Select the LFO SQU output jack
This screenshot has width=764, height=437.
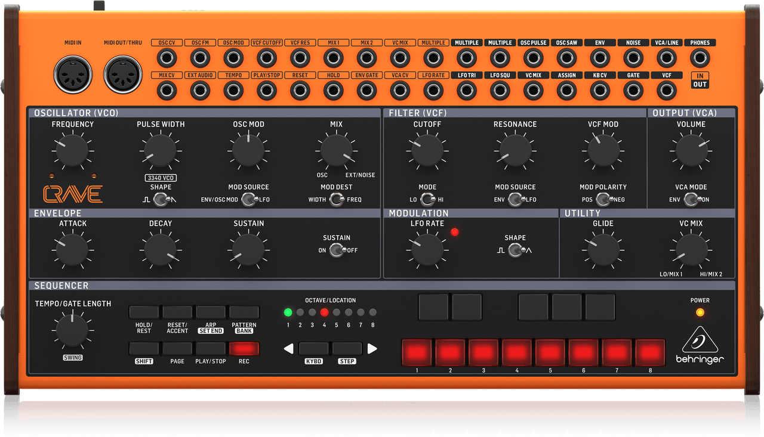click(x=500, y=91)
